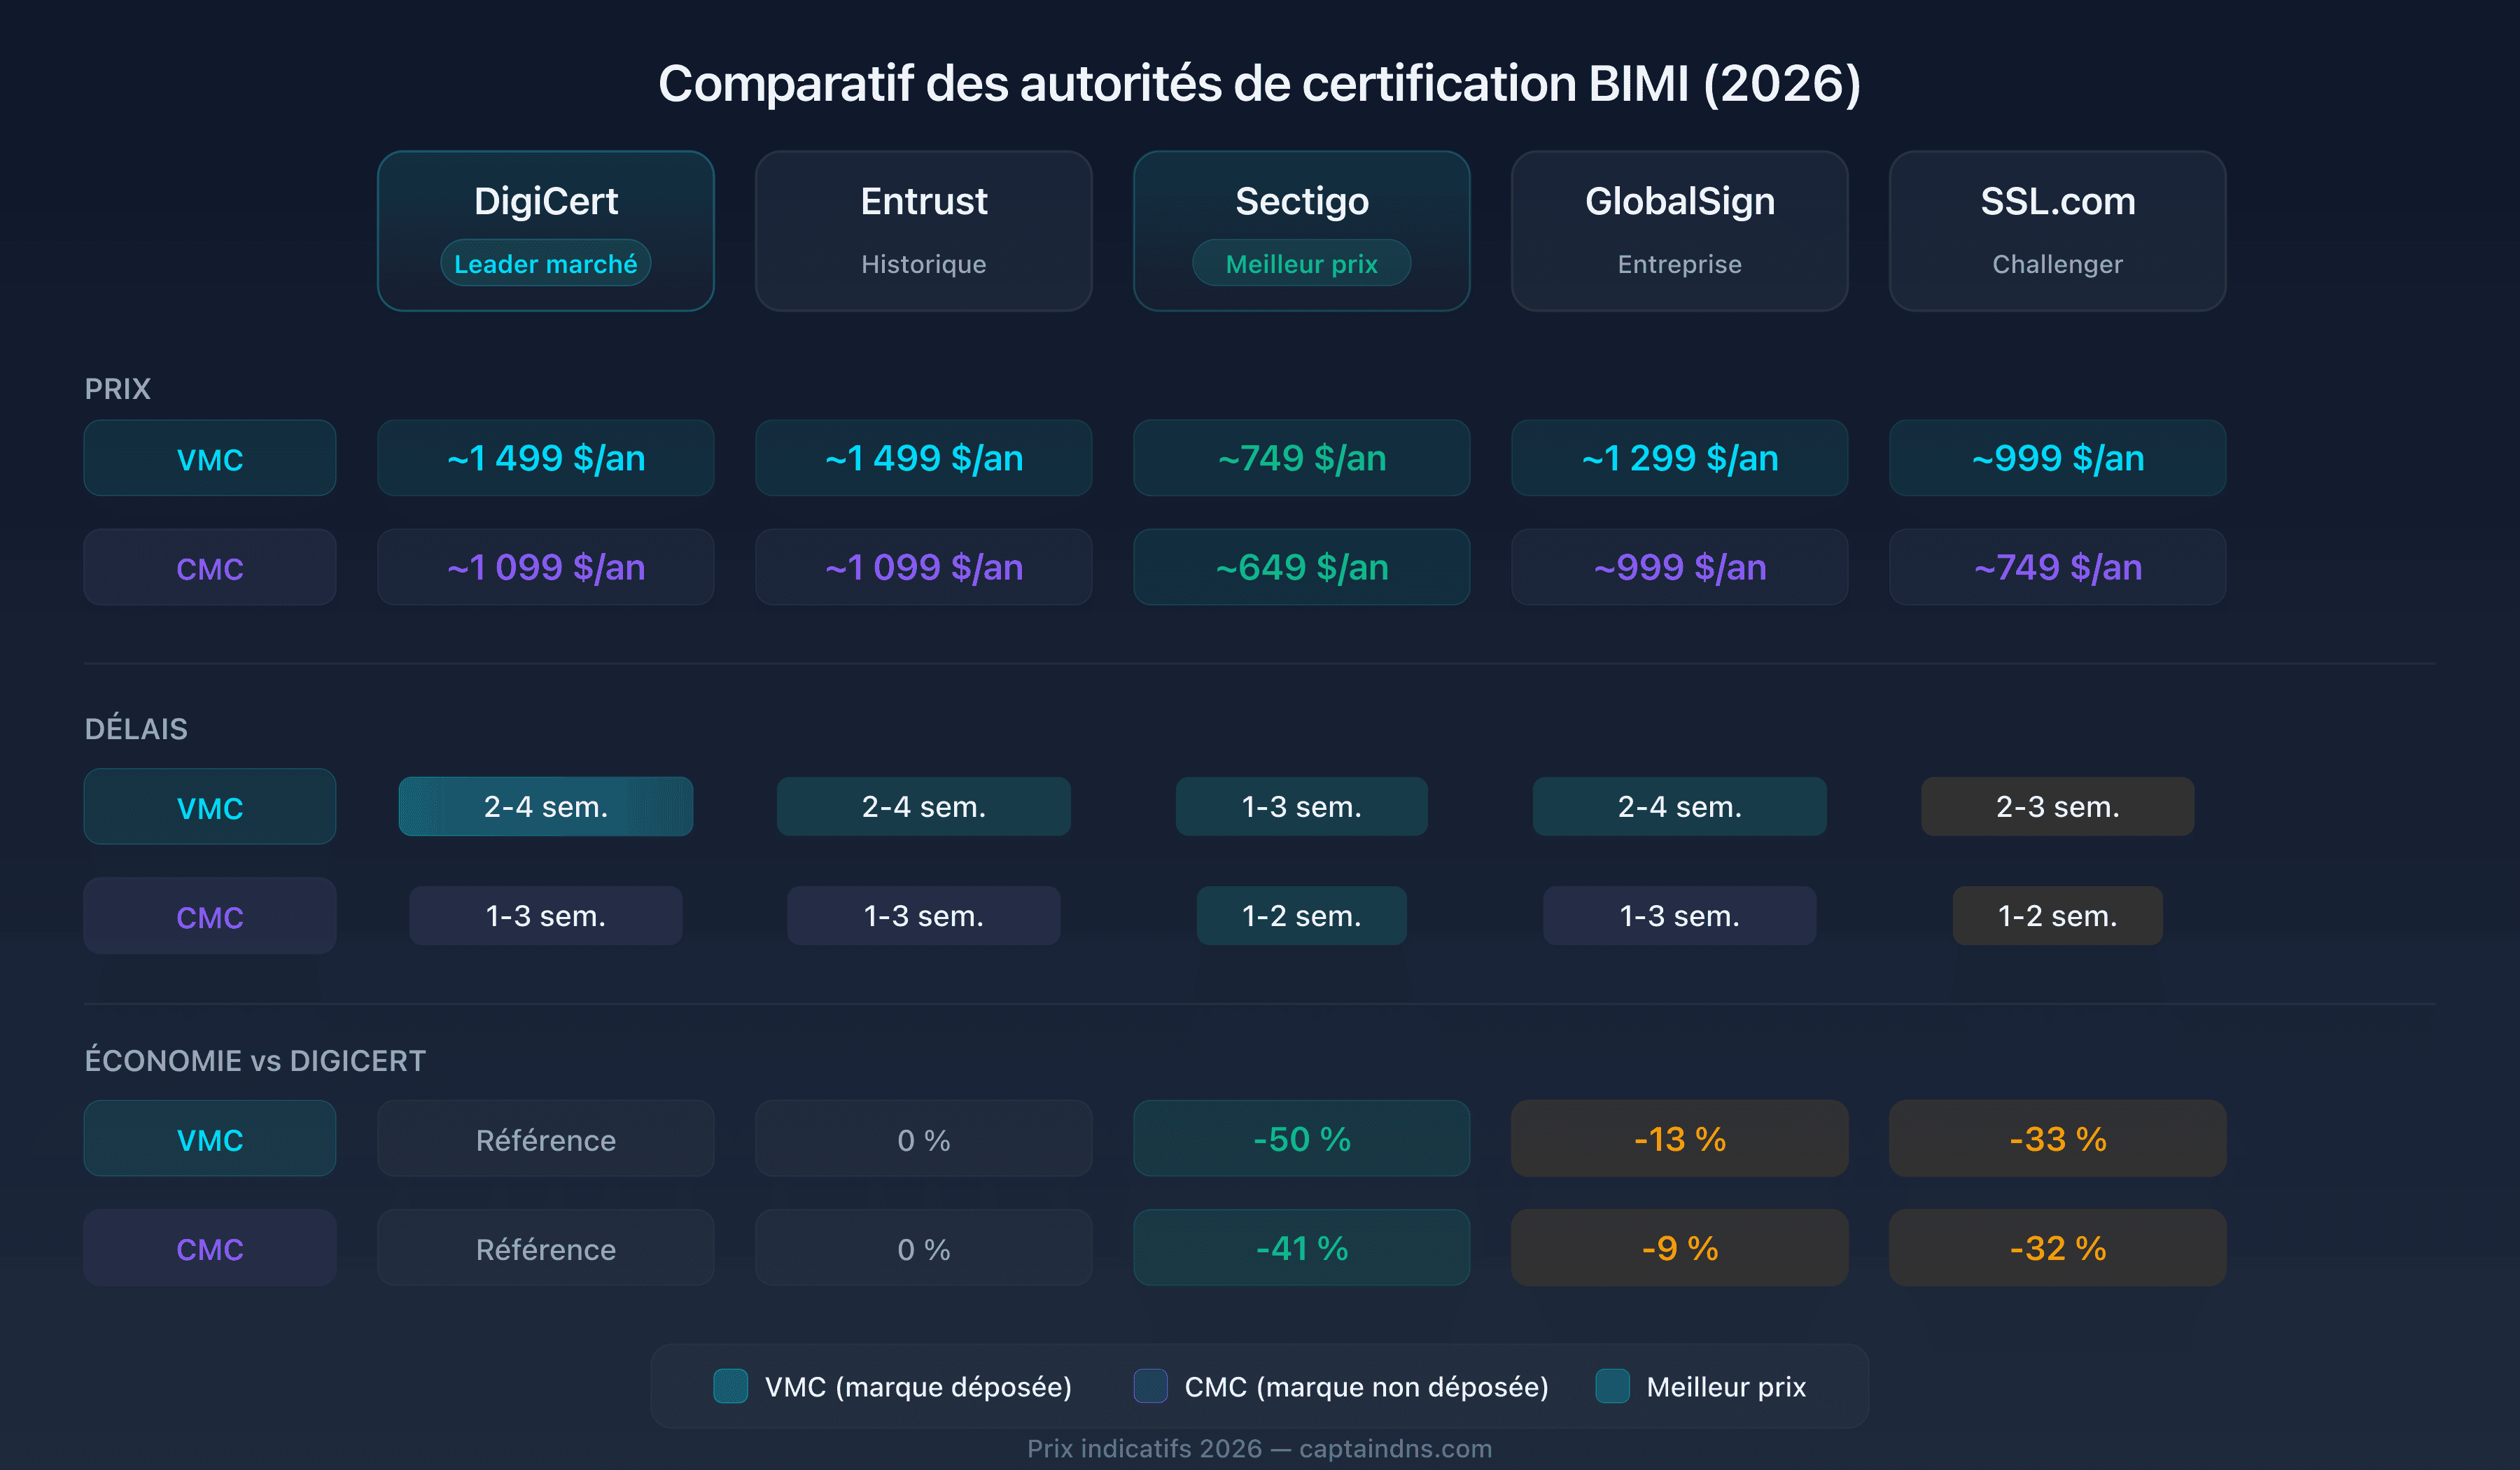2520x1470 pixels.
Task: Click the 'ÉCONOMIE vs DIGICERT' section heading
Action: [x=255, y=1060]
